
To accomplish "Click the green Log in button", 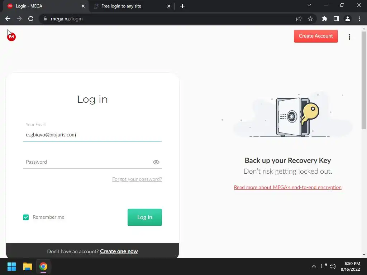I will click(x=145, y=217).
